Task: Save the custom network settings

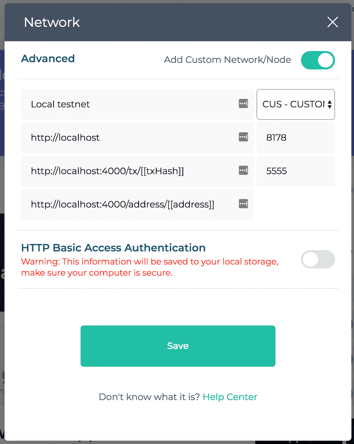Action: (178, 346)
